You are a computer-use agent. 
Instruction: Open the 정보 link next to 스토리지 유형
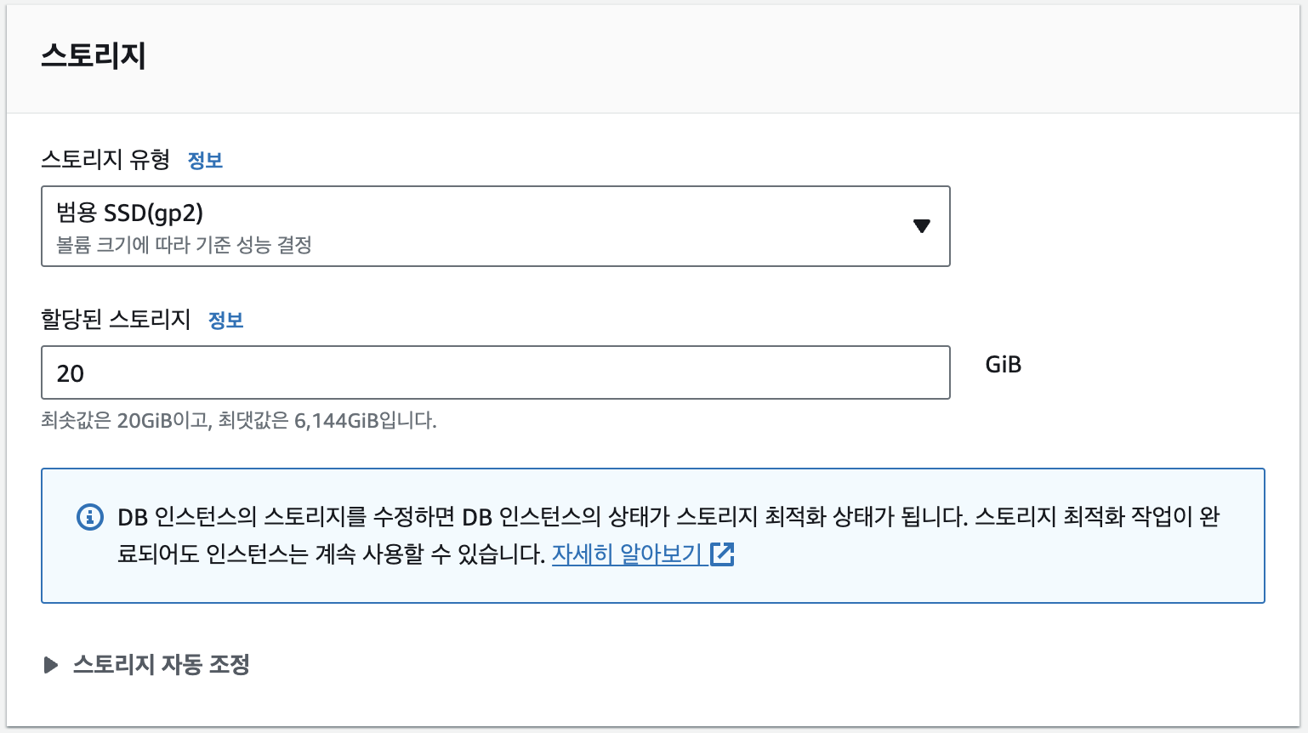[x=205, y=160]
